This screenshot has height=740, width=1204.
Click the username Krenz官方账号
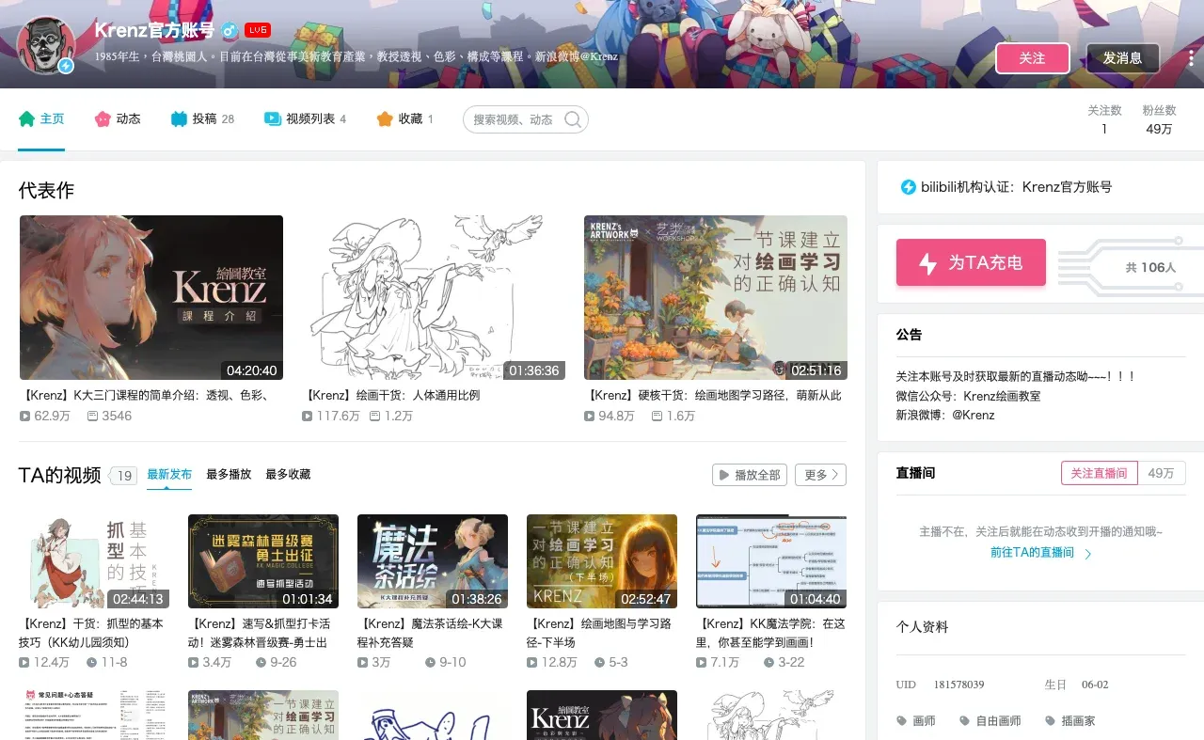(154, 31)
